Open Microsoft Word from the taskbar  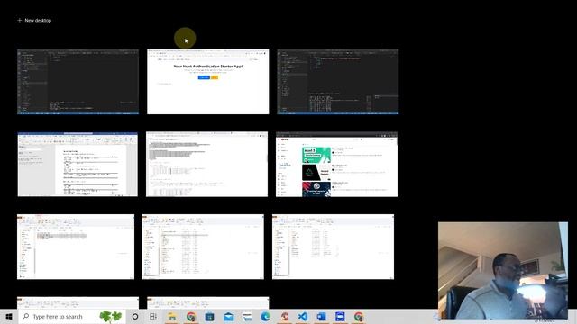pos(321,316)
